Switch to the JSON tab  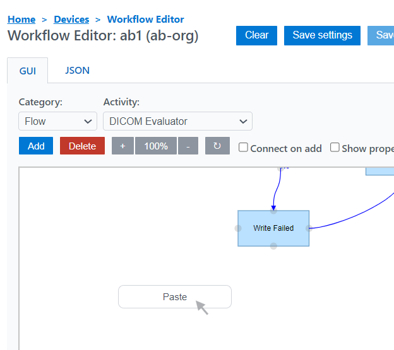(x=77, y=71)
